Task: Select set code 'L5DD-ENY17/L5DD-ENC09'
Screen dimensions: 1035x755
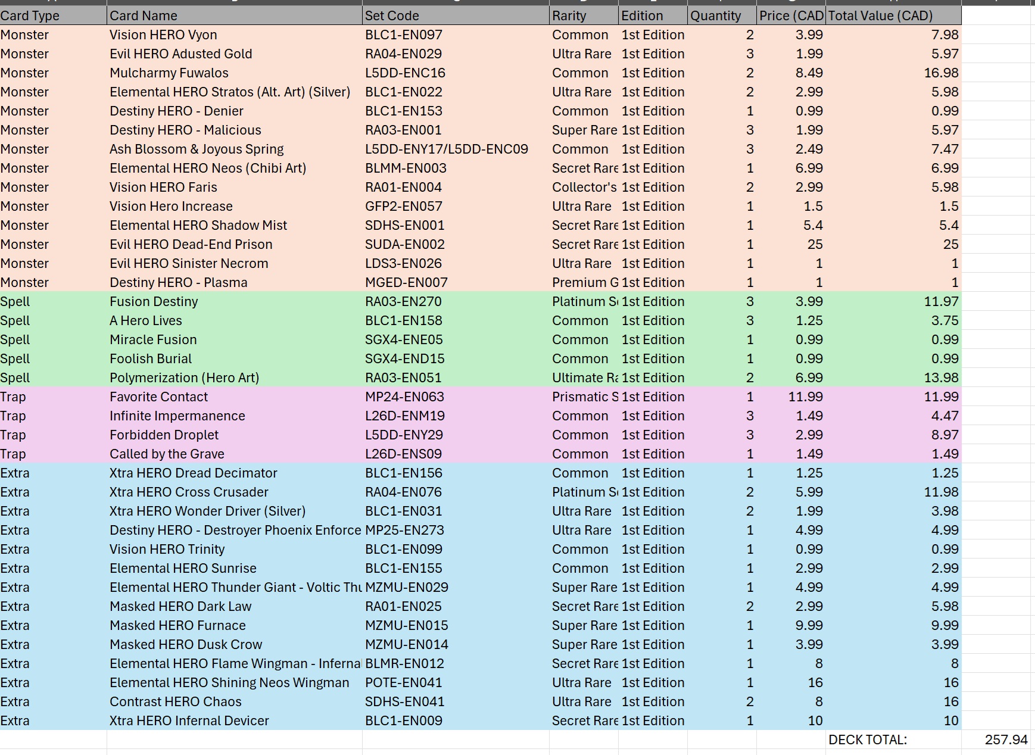Action: pos(456,149)
